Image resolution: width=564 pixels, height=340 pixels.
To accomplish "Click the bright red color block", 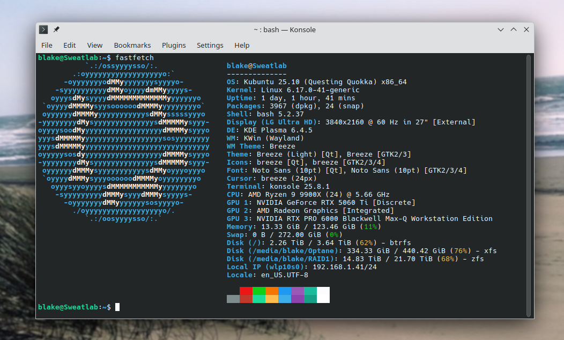I will pos(246,291).
